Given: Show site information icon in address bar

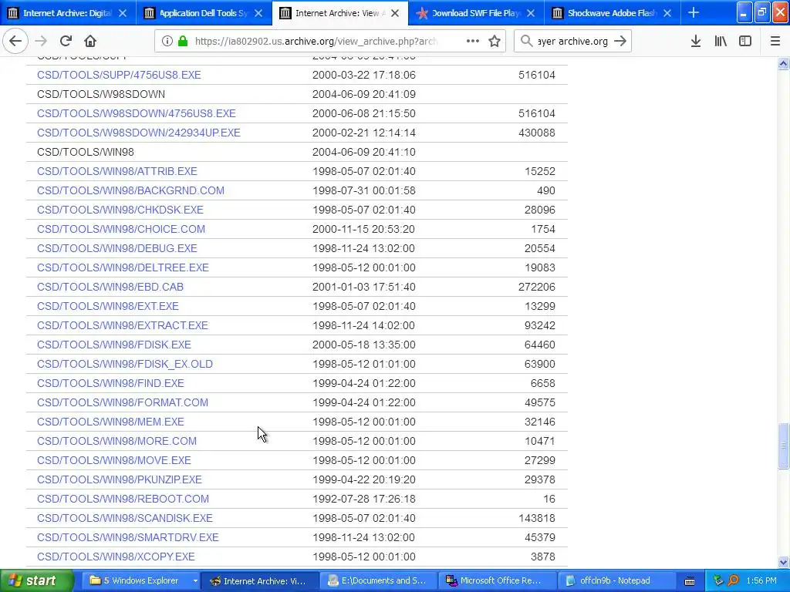Looking at the screenshot, I should click(x=167, y=42).
